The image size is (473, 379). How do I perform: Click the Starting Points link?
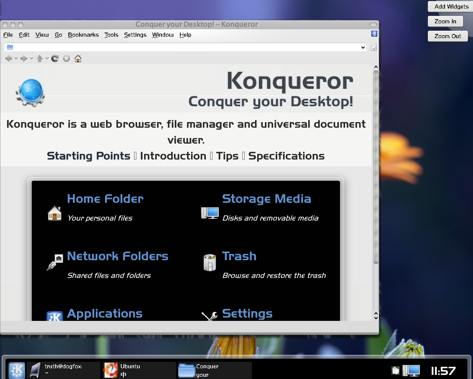click(x=89, y=156)
